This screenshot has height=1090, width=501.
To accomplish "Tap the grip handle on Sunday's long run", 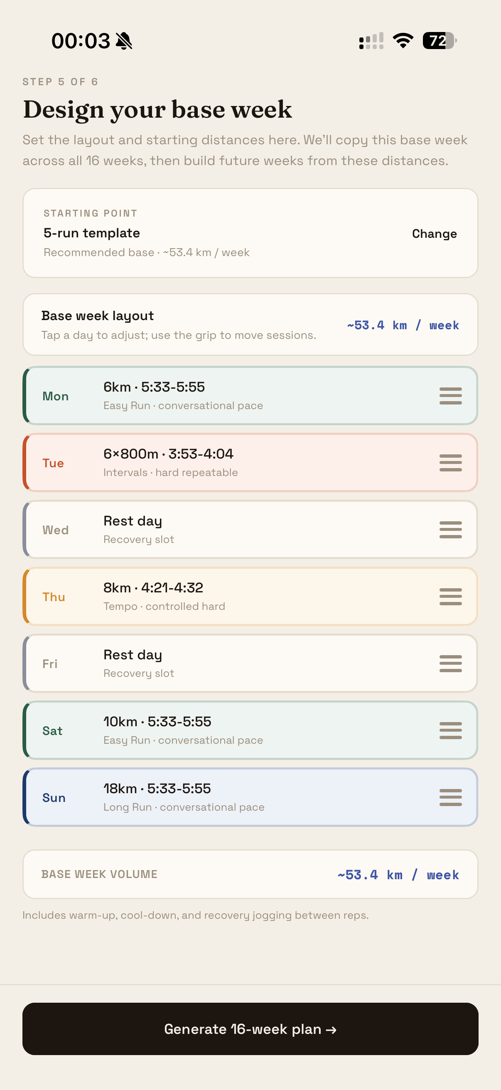I will [450, 797].
